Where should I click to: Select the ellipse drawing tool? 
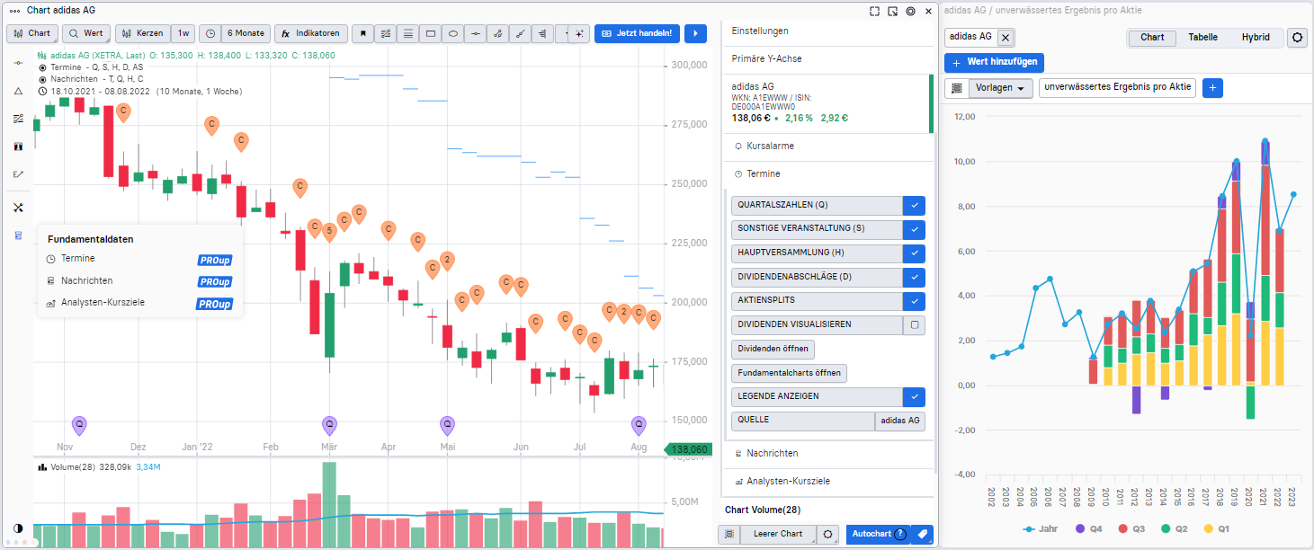(x=453, y=33)
